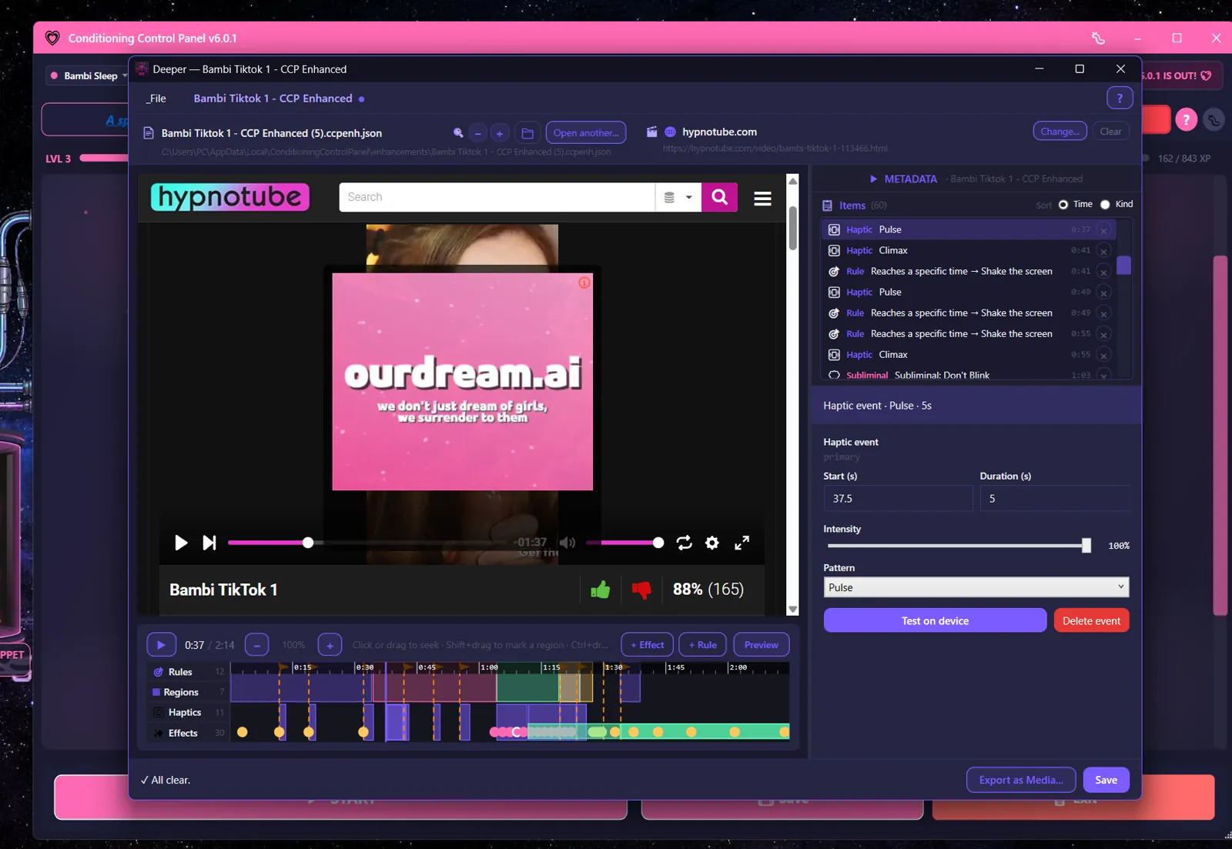This screenshot has width=1232, height=849.
Task: Click the Clear button
Action: pos(1110,132)
